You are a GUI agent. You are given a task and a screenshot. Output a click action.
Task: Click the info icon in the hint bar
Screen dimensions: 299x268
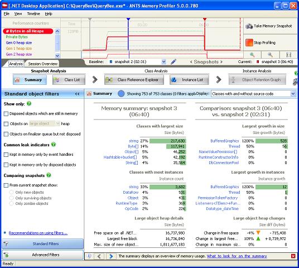(x=89, y=256)
